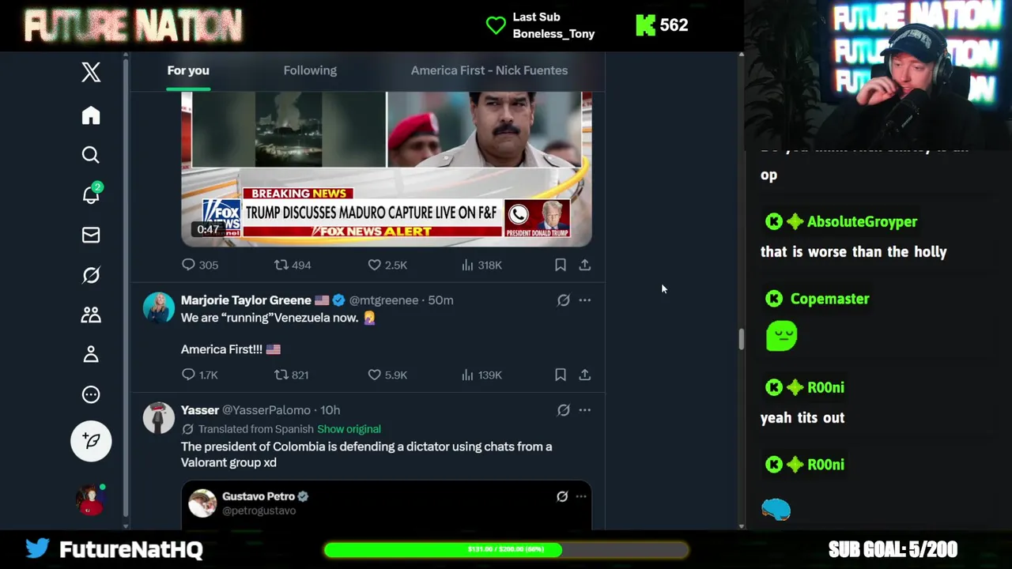The height and width of the screenshot is (569, 1012).
Task: Open Profile person icon in sidebar
Action: coord(91,354)
